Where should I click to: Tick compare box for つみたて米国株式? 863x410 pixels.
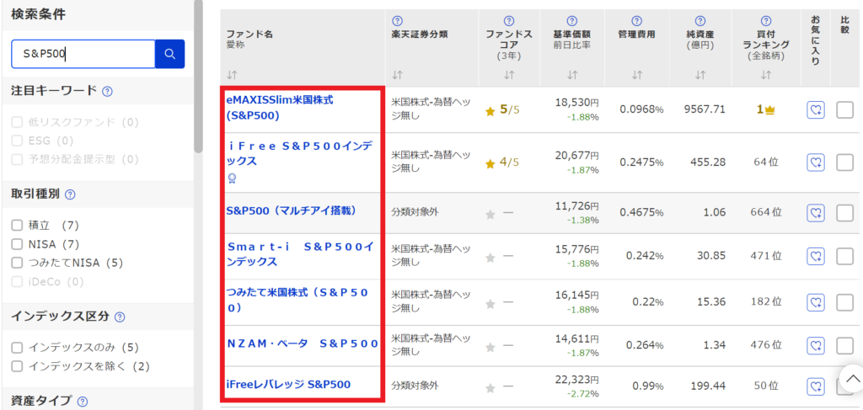(844, 301)
